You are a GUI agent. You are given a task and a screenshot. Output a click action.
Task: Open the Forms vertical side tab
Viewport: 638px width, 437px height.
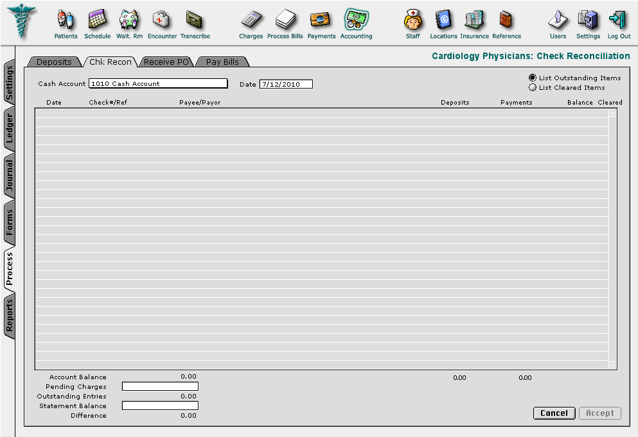pos(10,222)
